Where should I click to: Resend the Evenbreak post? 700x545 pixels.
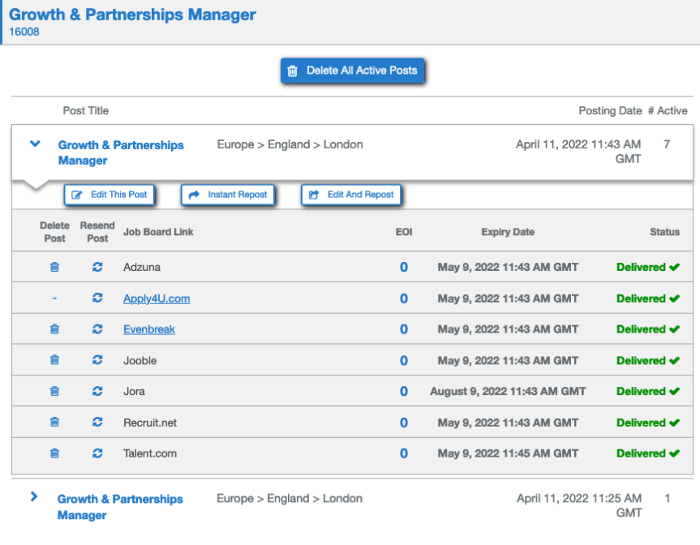[97, 329]
